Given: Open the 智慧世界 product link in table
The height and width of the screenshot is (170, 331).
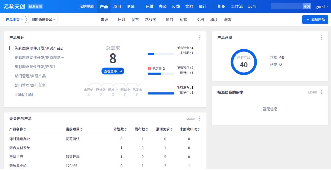Looking at the screenshot, I should point(16,157).
